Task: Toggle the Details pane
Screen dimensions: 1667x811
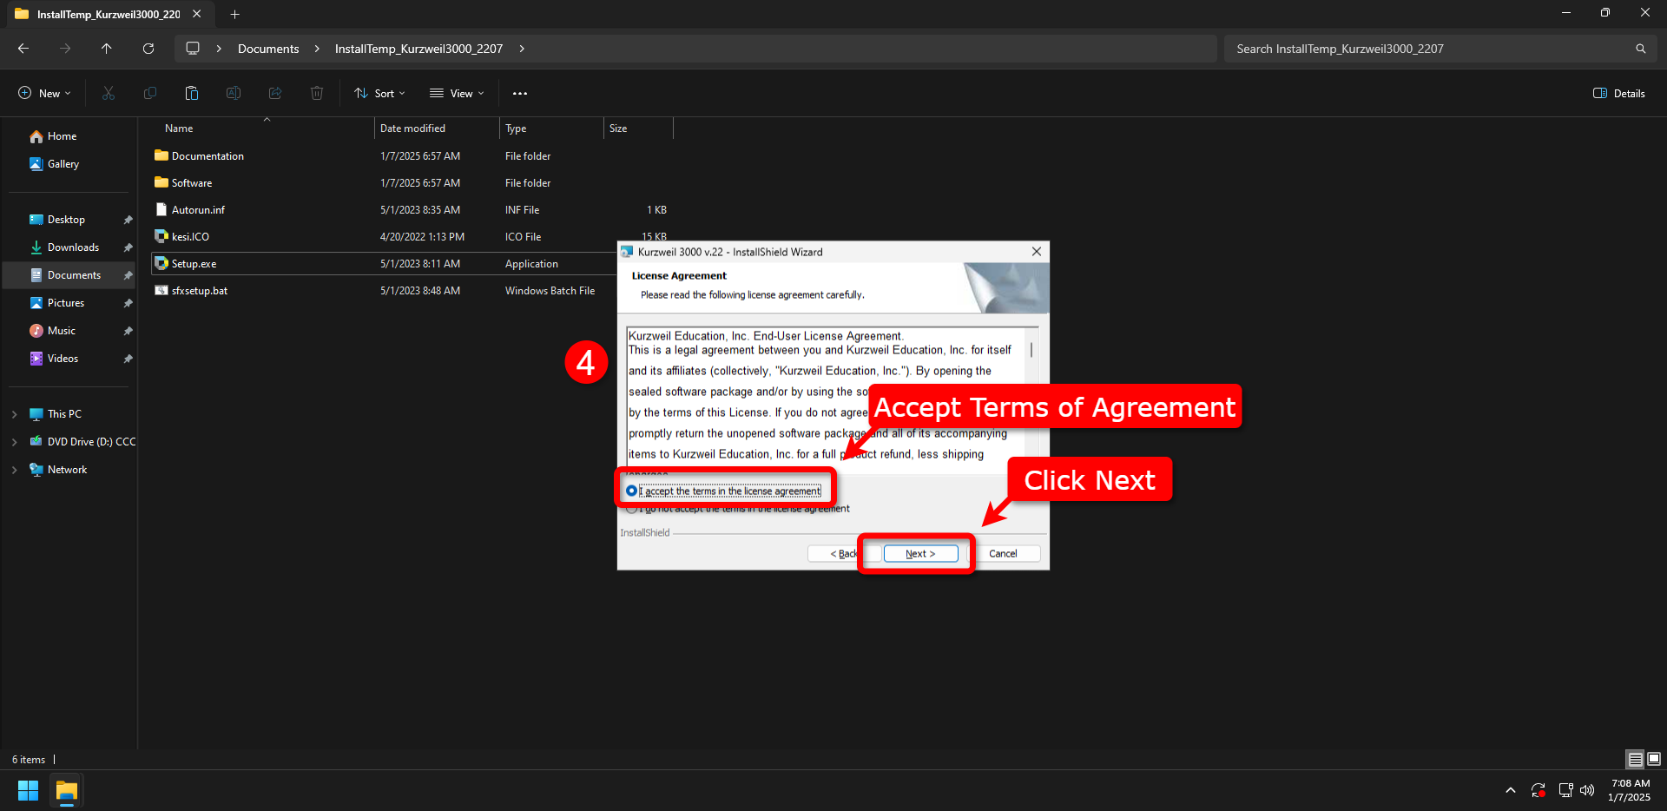Action: [1619, 93]
